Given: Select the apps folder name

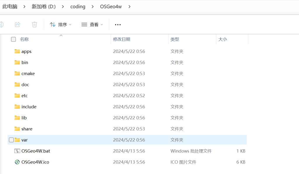Looking at the screenshot, I should click(26, 52).
